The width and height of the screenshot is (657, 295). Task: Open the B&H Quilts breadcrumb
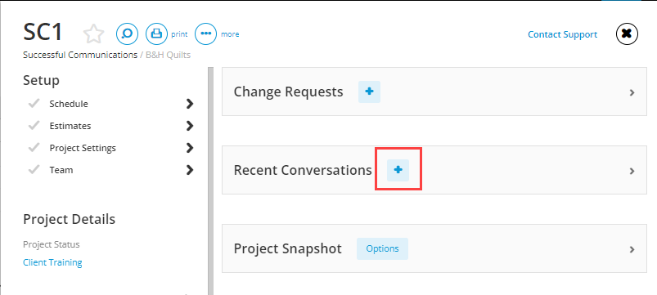168,55
